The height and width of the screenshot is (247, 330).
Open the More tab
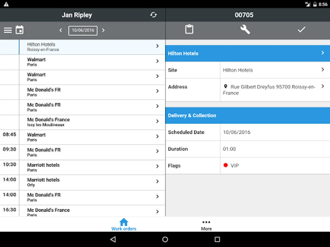(206, 225)
